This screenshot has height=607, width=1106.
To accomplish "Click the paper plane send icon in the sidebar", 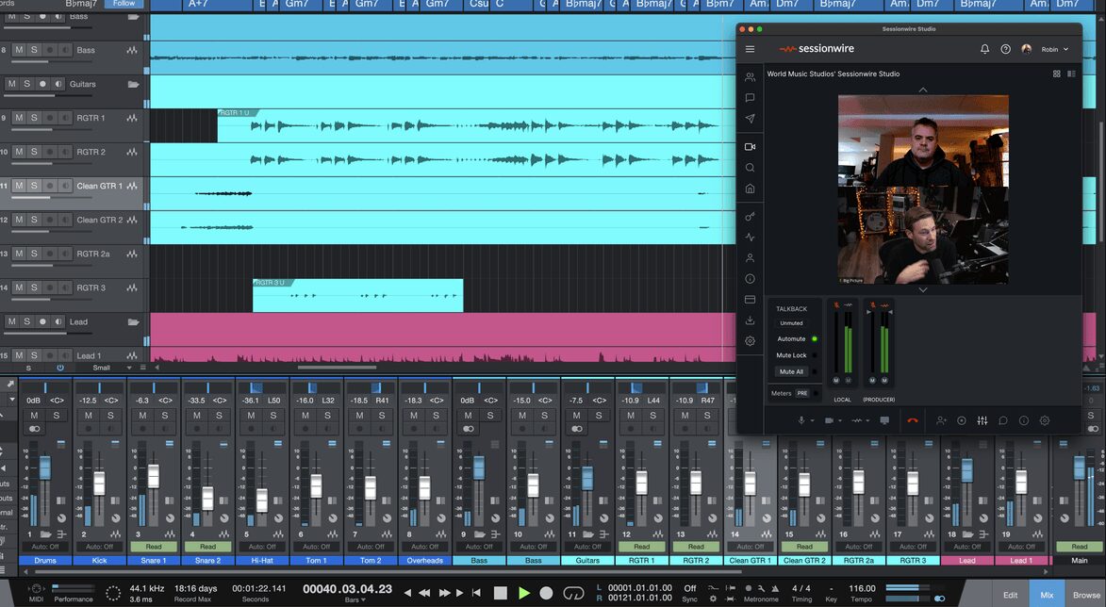I will 750,119.
